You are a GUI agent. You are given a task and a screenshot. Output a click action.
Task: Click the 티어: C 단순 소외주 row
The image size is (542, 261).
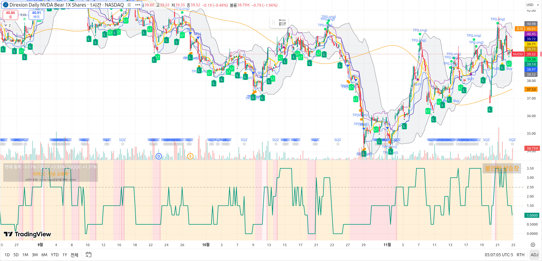[50, 174]
